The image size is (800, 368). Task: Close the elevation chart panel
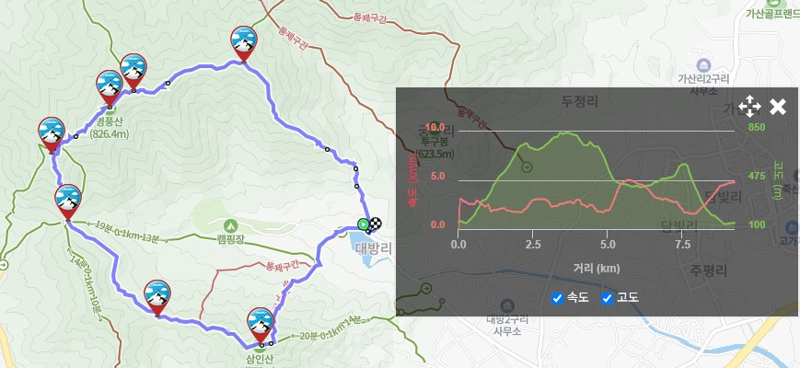pyautogui.click(x=778, y=107)
